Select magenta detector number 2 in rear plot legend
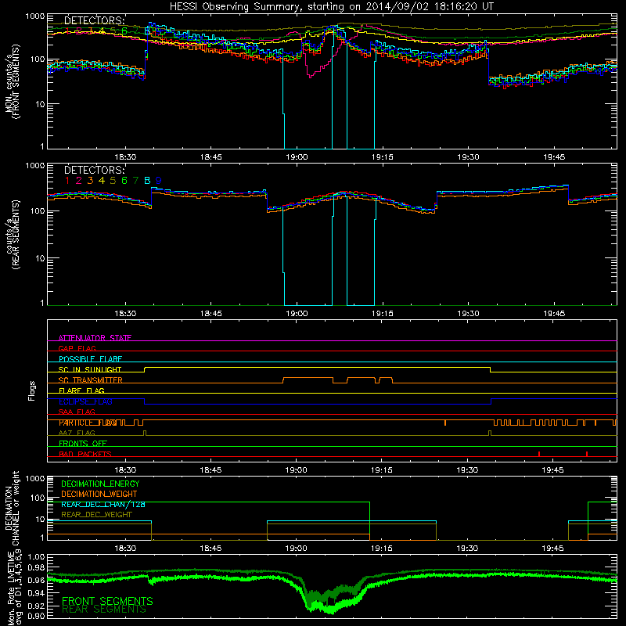The width and height of the screenshot is (626, 626). click(79, 181)
